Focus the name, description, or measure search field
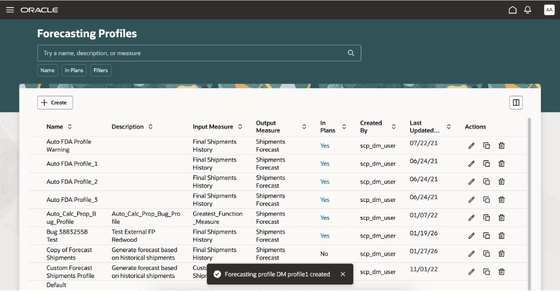Screen dimensions: 560x291 (191, 53)
